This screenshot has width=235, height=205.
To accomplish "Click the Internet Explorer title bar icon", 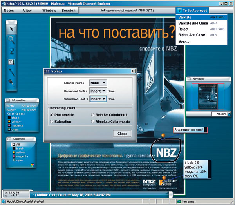I will click(x=3, y=4).
